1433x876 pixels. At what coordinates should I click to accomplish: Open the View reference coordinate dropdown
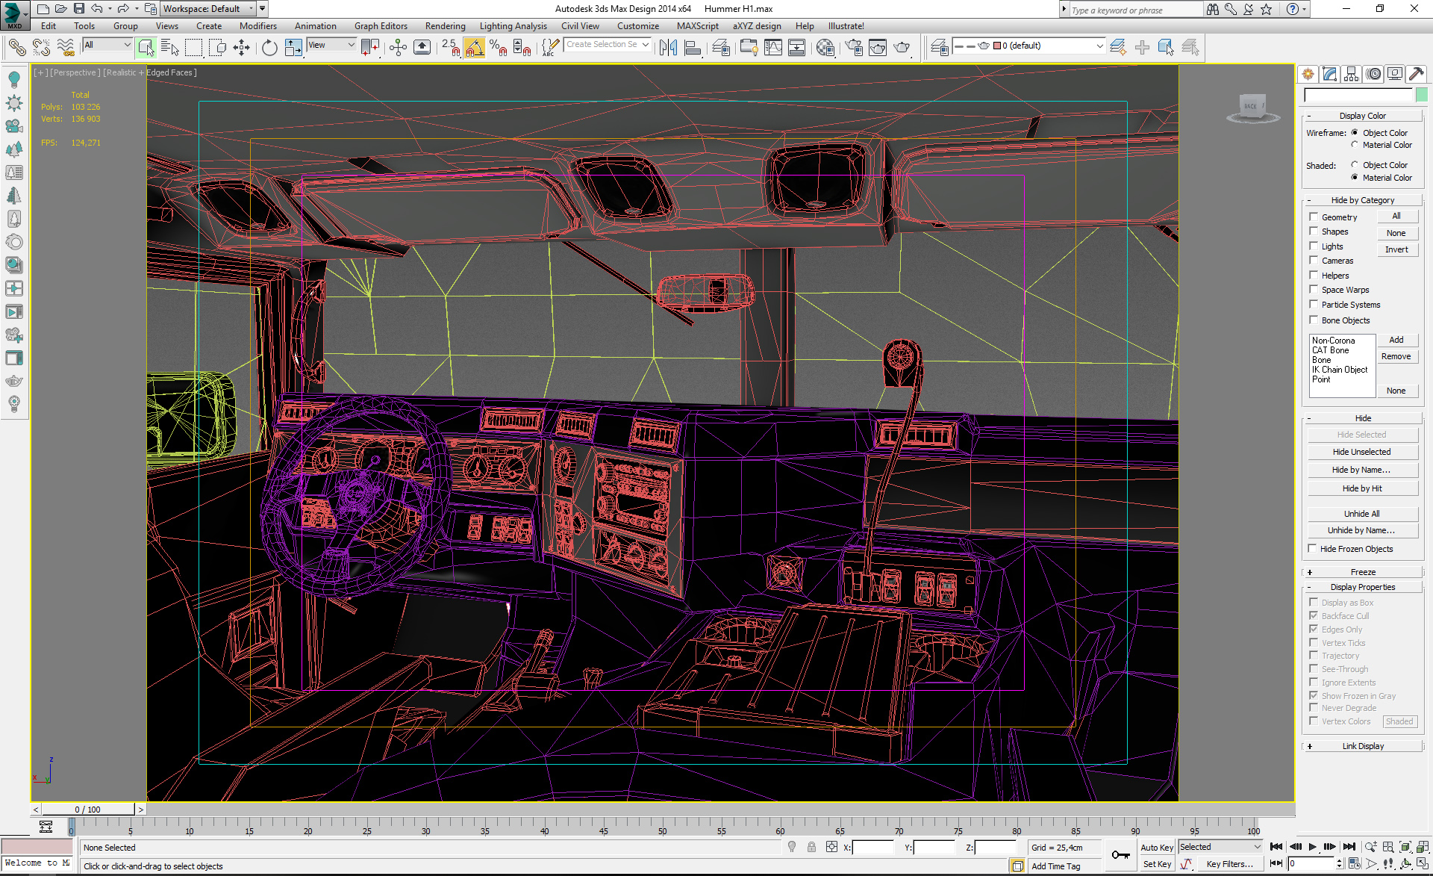point(331,45)
